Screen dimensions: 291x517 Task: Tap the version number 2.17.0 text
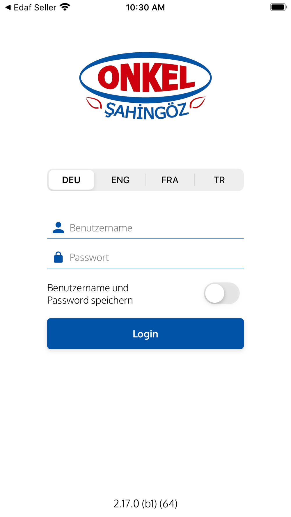coord(145,504)
